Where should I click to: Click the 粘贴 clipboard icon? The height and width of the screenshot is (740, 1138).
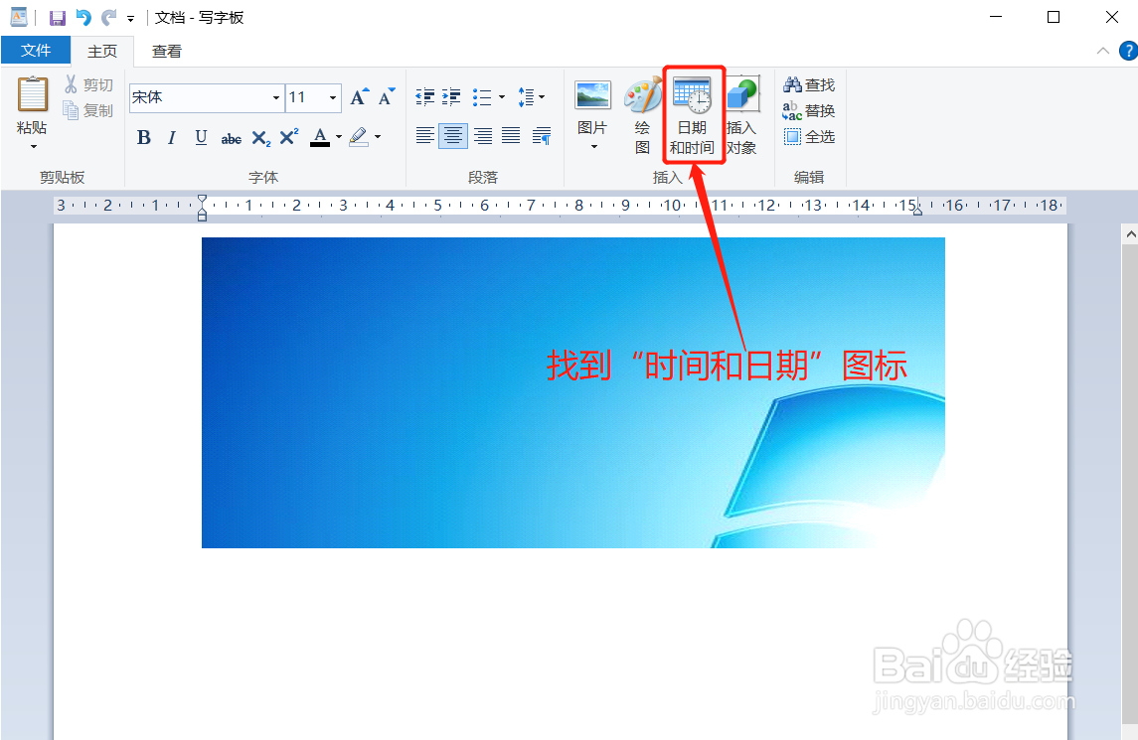pos(33,95)
